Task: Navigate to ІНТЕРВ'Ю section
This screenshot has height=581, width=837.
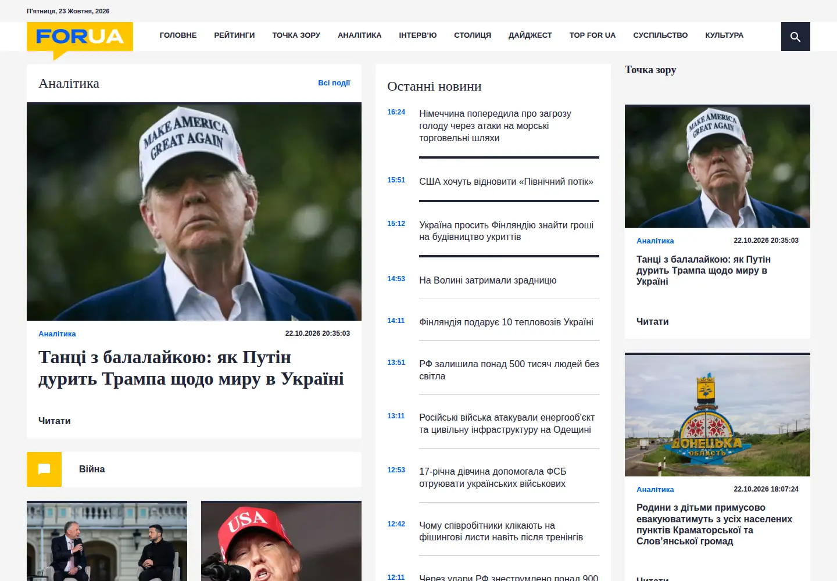Action: pyautogui.click(x=417, y=35)
